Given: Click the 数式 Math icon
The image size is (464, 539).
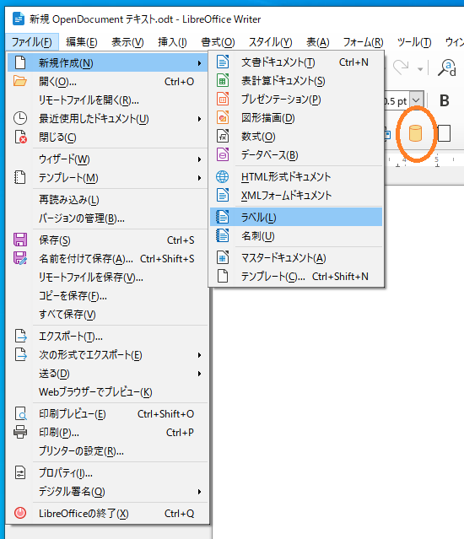Looking at the screenshot, I should point(223,137).
